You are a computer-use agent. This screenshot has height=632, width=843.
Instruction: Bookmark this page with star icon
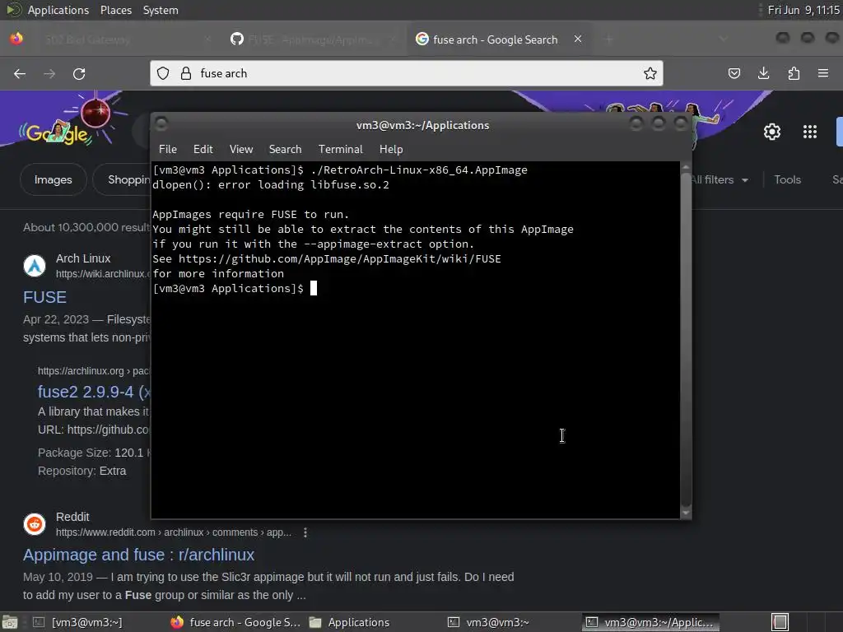650,73
